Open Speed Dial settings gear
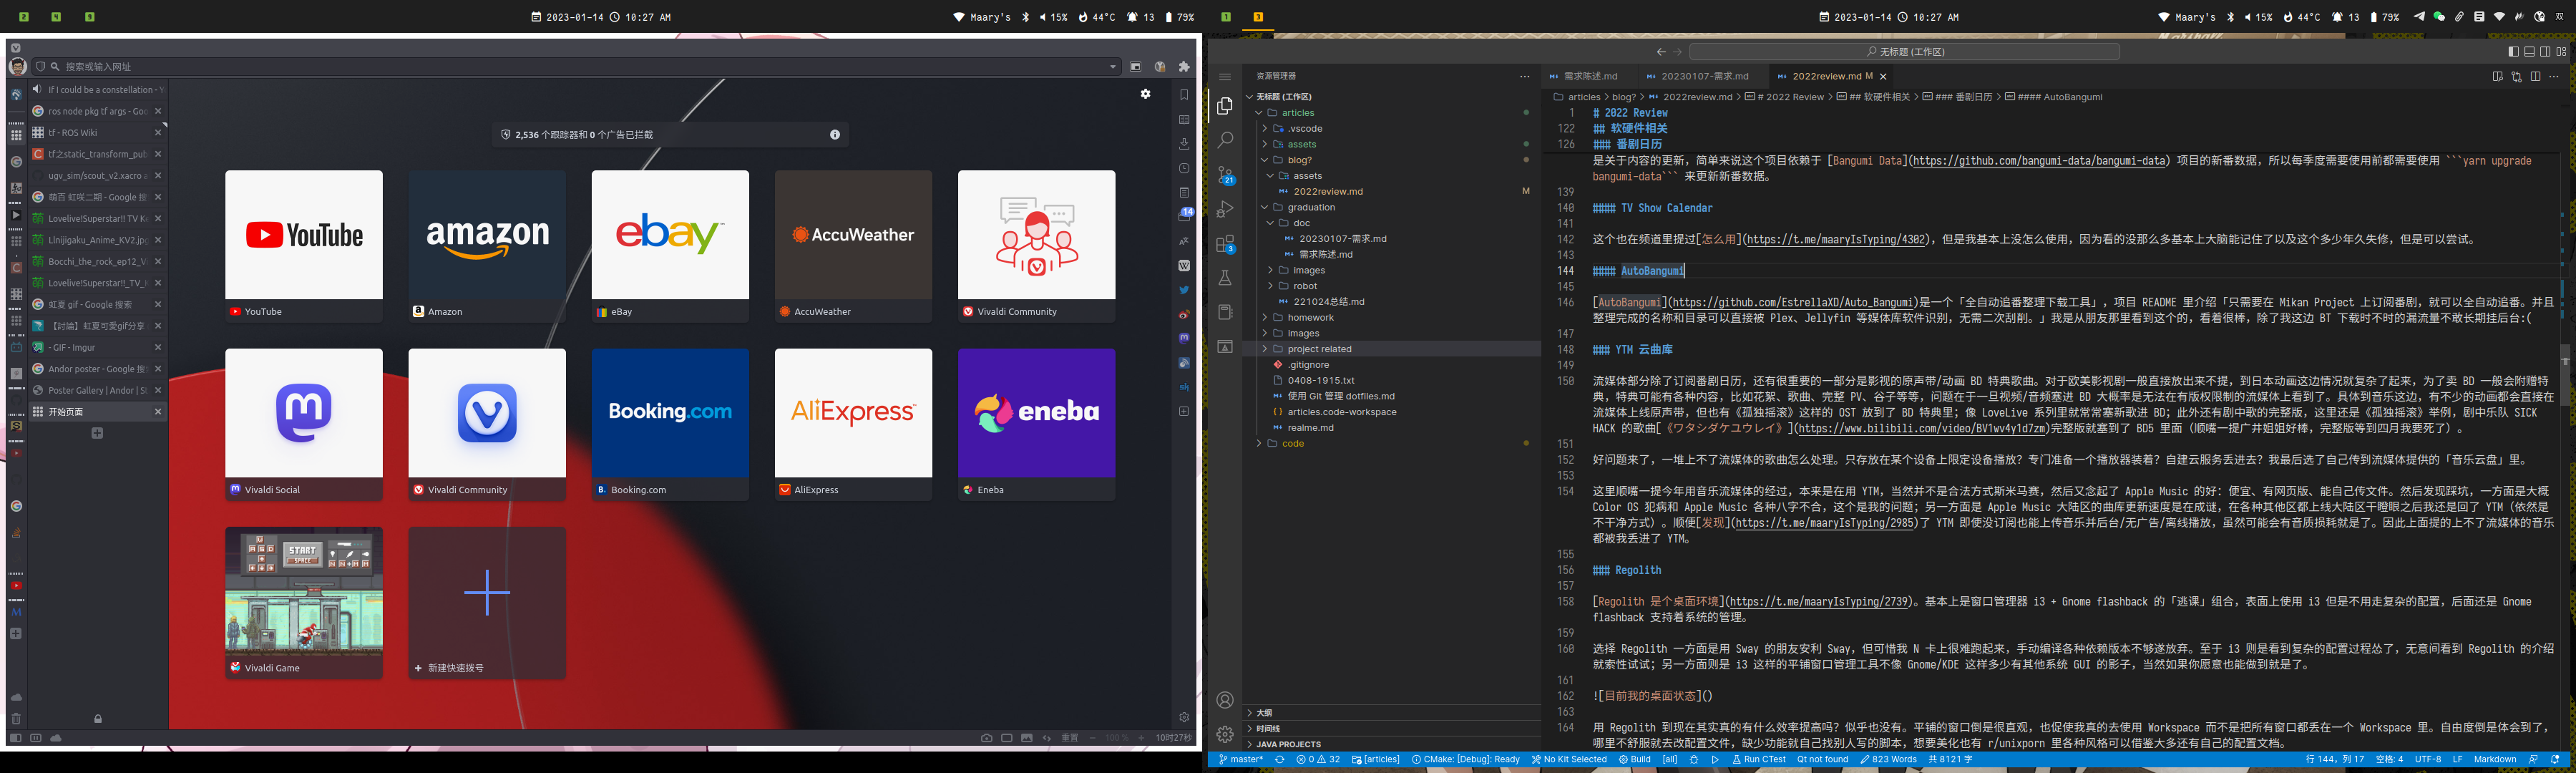Screen dimensions: 2576x773 [x=1145, y=94]
